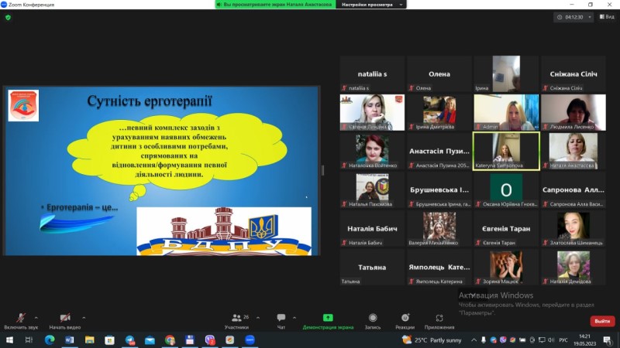Turn on camera via Начать видео
The image size is (620, 348).
pyautogui.click(x=65, y=321)
